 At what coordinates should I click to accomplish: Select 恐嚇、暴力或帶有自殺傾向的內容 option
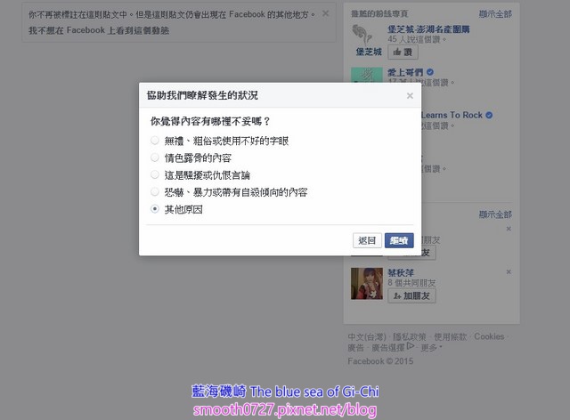click(155, 192)
